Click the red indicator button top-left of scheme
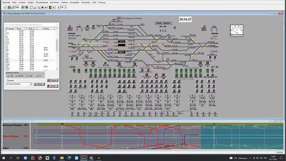This screenshot has width=286, height=161. click(69, 26)
